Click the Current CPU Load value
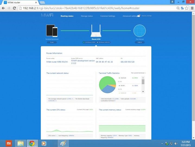Viewport: 195px width, 147px height. click(x=91, y=109)
